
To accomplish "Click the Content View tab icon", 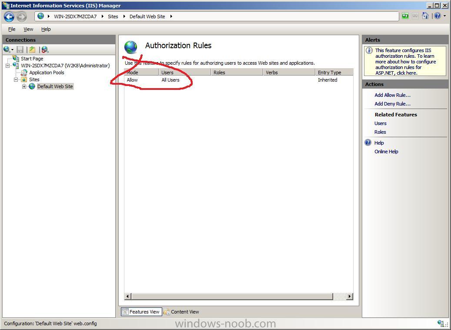I will coord(167,312).
